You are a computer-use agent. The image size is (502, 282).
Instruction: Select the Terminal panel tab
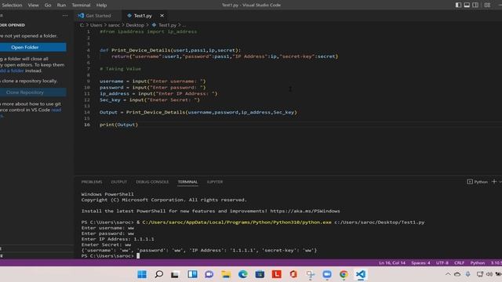click(x=187, y=182)
